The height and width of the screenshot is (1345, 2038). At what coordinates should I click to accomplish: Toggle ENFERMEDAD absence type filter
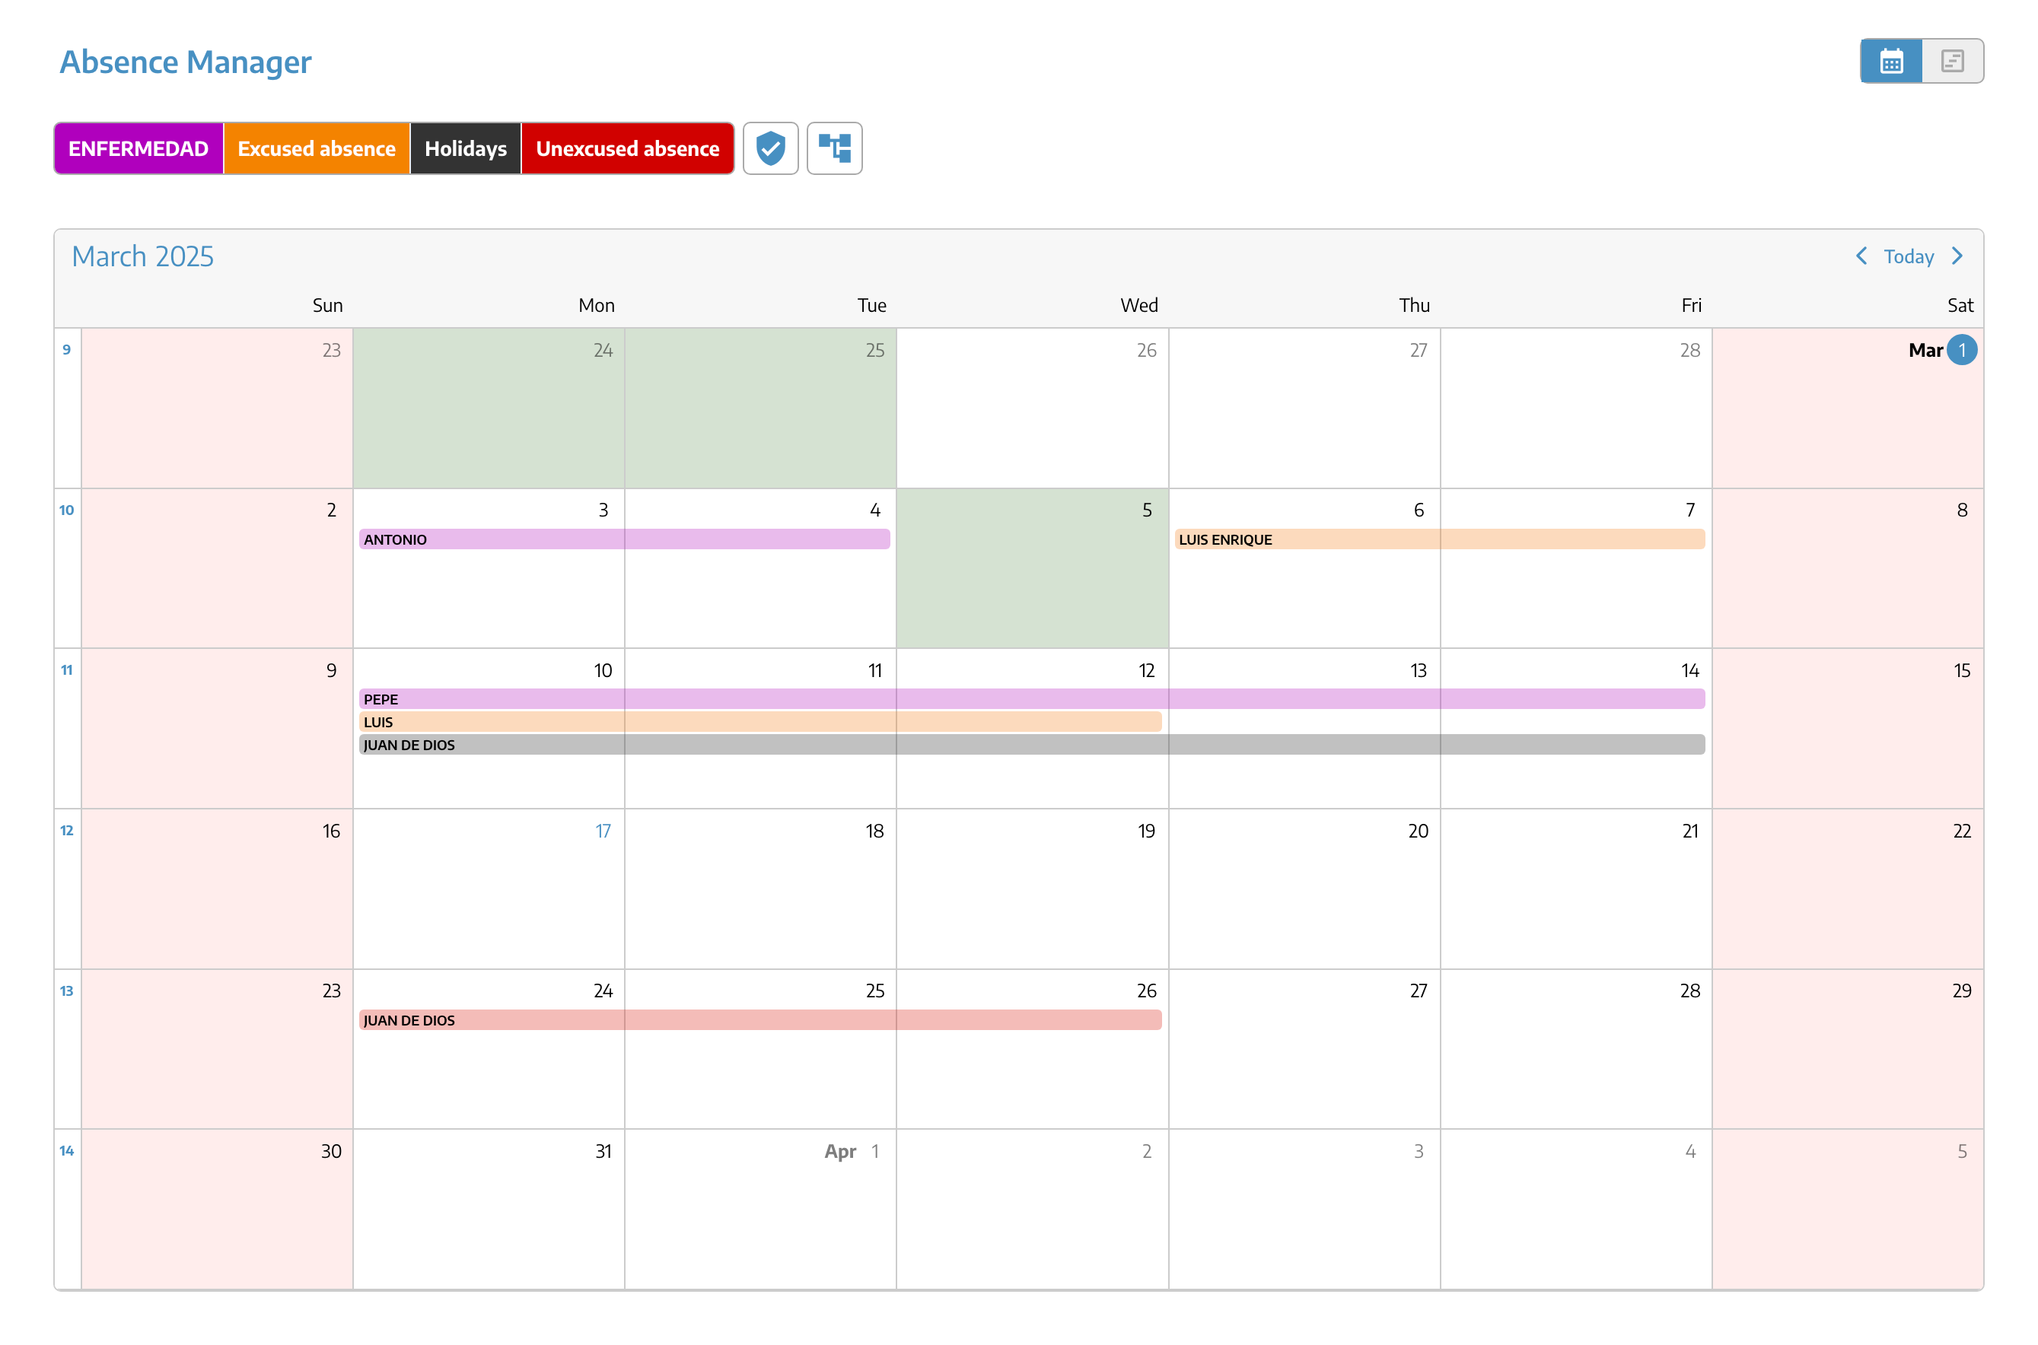tap(139, 148)
